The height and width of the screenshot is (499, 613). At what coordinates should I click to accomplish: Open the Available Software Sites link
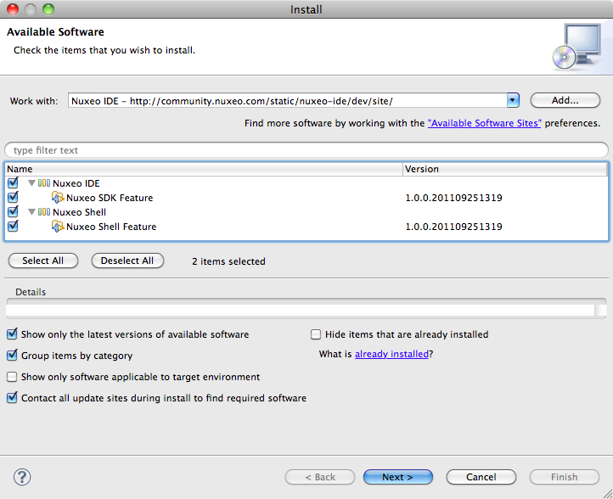(x=485, y=123)
